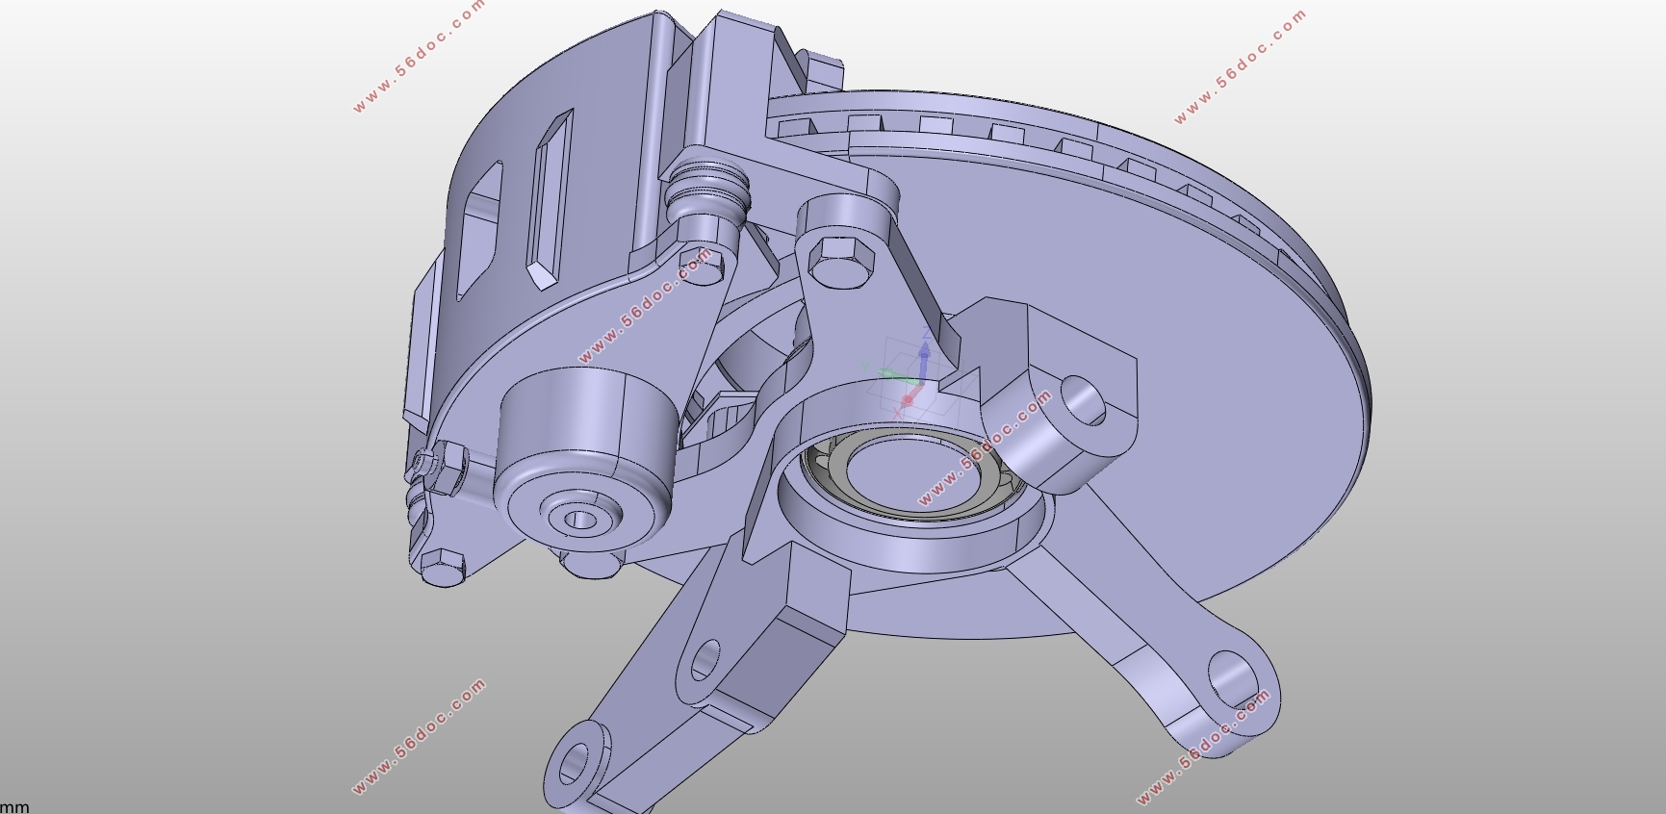
Task: Pick the hex bolt at the caliper's bottom-left corner
Action: (x=443, y=567)
